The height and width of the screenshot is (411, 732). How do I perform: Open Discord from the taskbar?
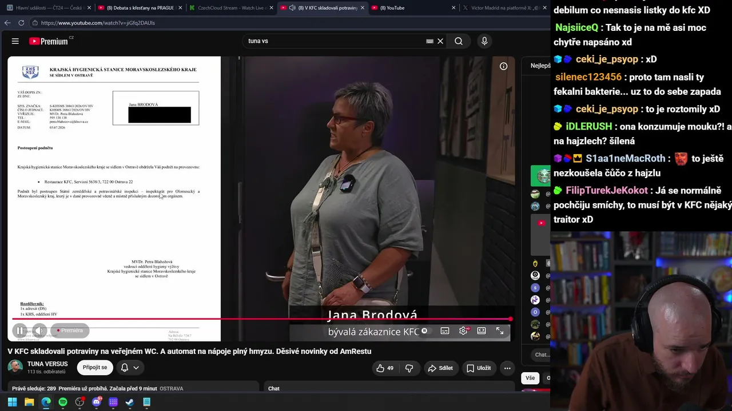pyautogui.click(x=97, y=402)
